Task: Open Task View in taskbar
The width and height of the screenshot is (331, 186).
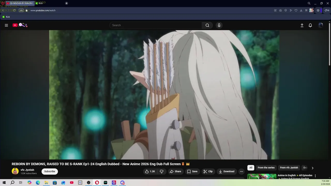Action: [21, 183]
